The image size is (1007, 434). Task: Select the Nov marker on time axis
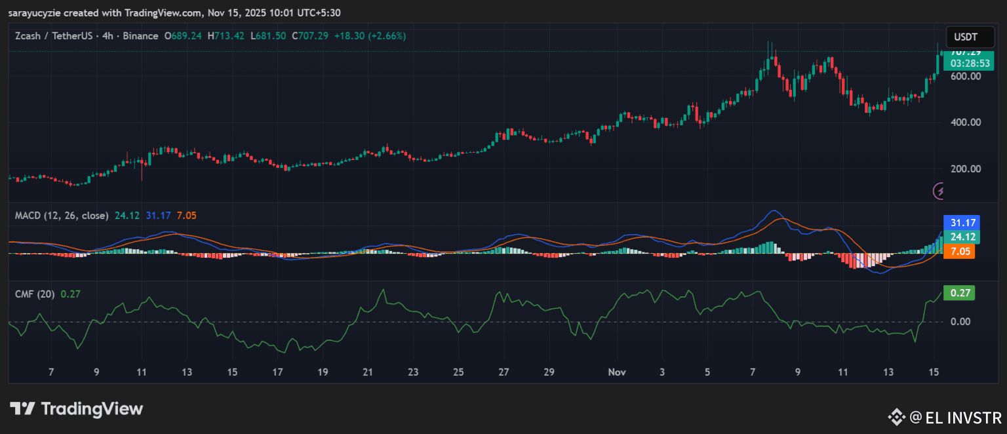click(617, 372)
